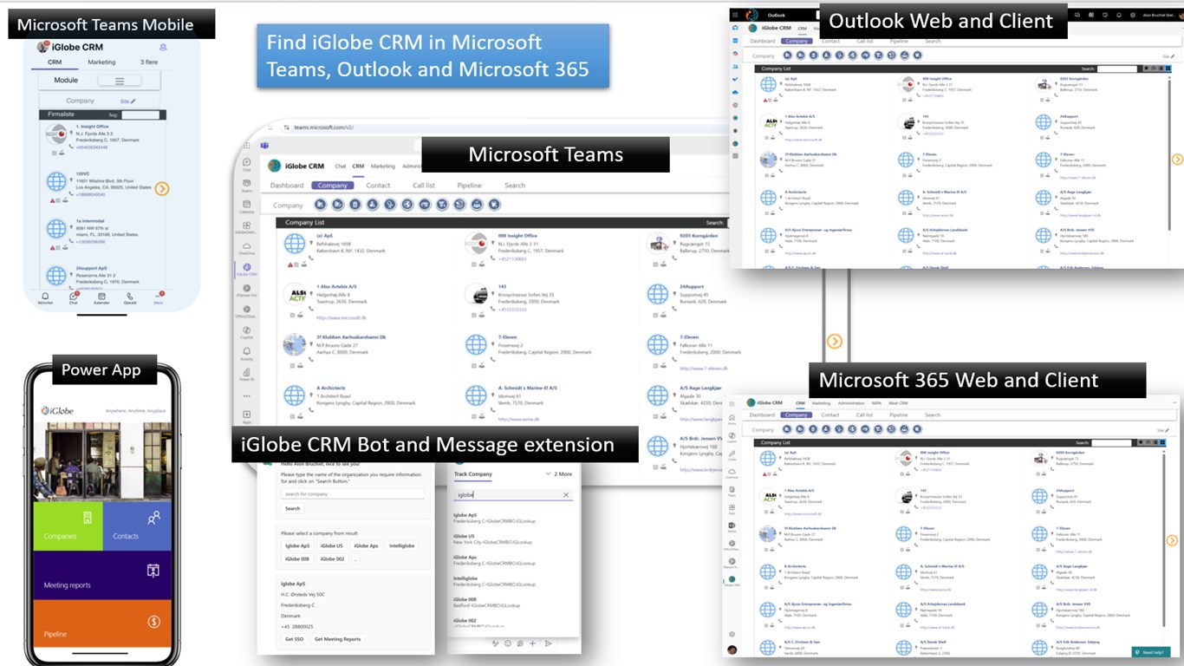Viewport: 1184px width, 666px height.
Task: Click the Module hamburger button in Teams Mobile
Action: (120, 81)
